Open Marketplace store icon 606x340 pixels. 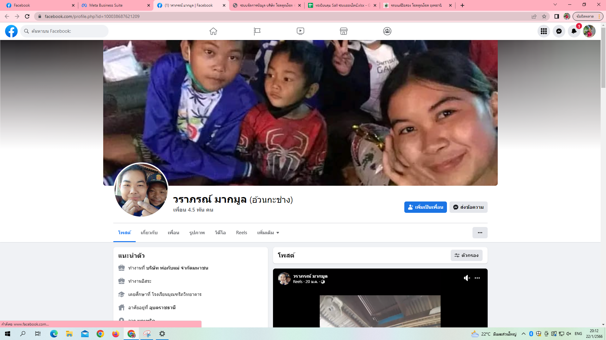[x=344, y=31]
